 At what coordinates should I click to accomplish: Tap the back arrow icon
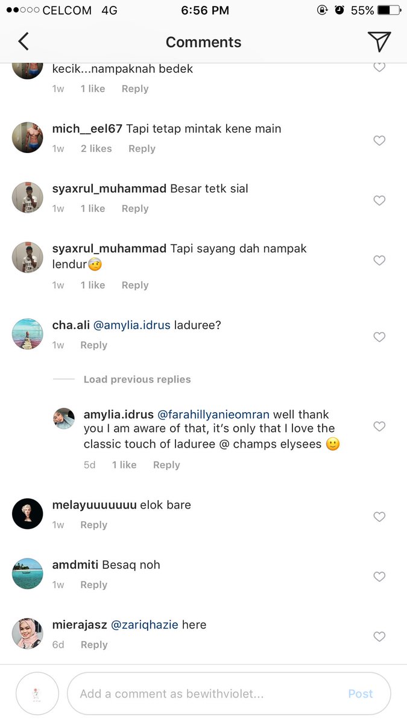pos(23,42)
